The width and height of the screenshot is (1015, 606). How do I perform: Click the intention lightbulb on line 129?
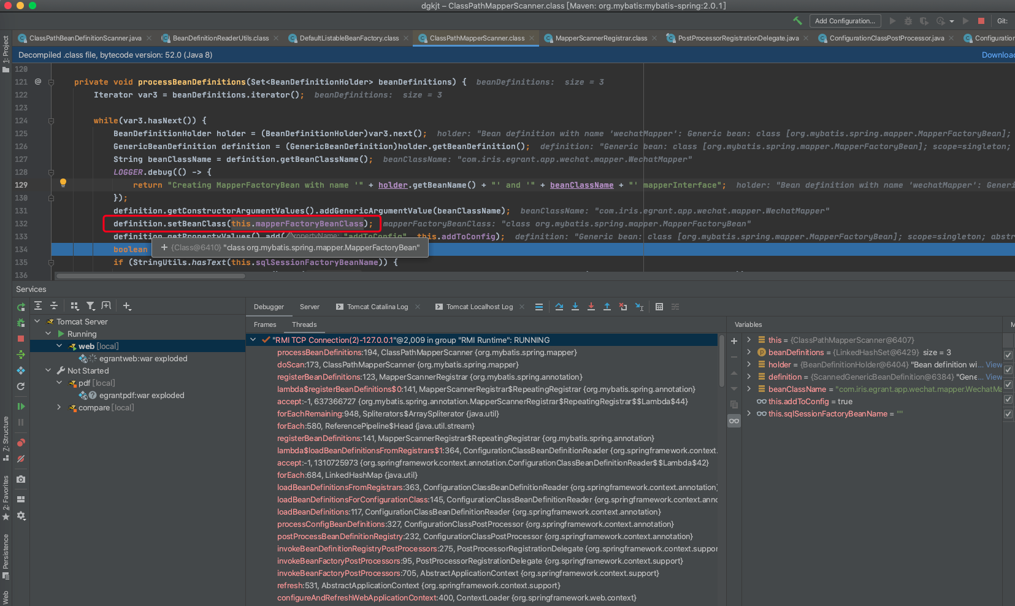[63, 183]
